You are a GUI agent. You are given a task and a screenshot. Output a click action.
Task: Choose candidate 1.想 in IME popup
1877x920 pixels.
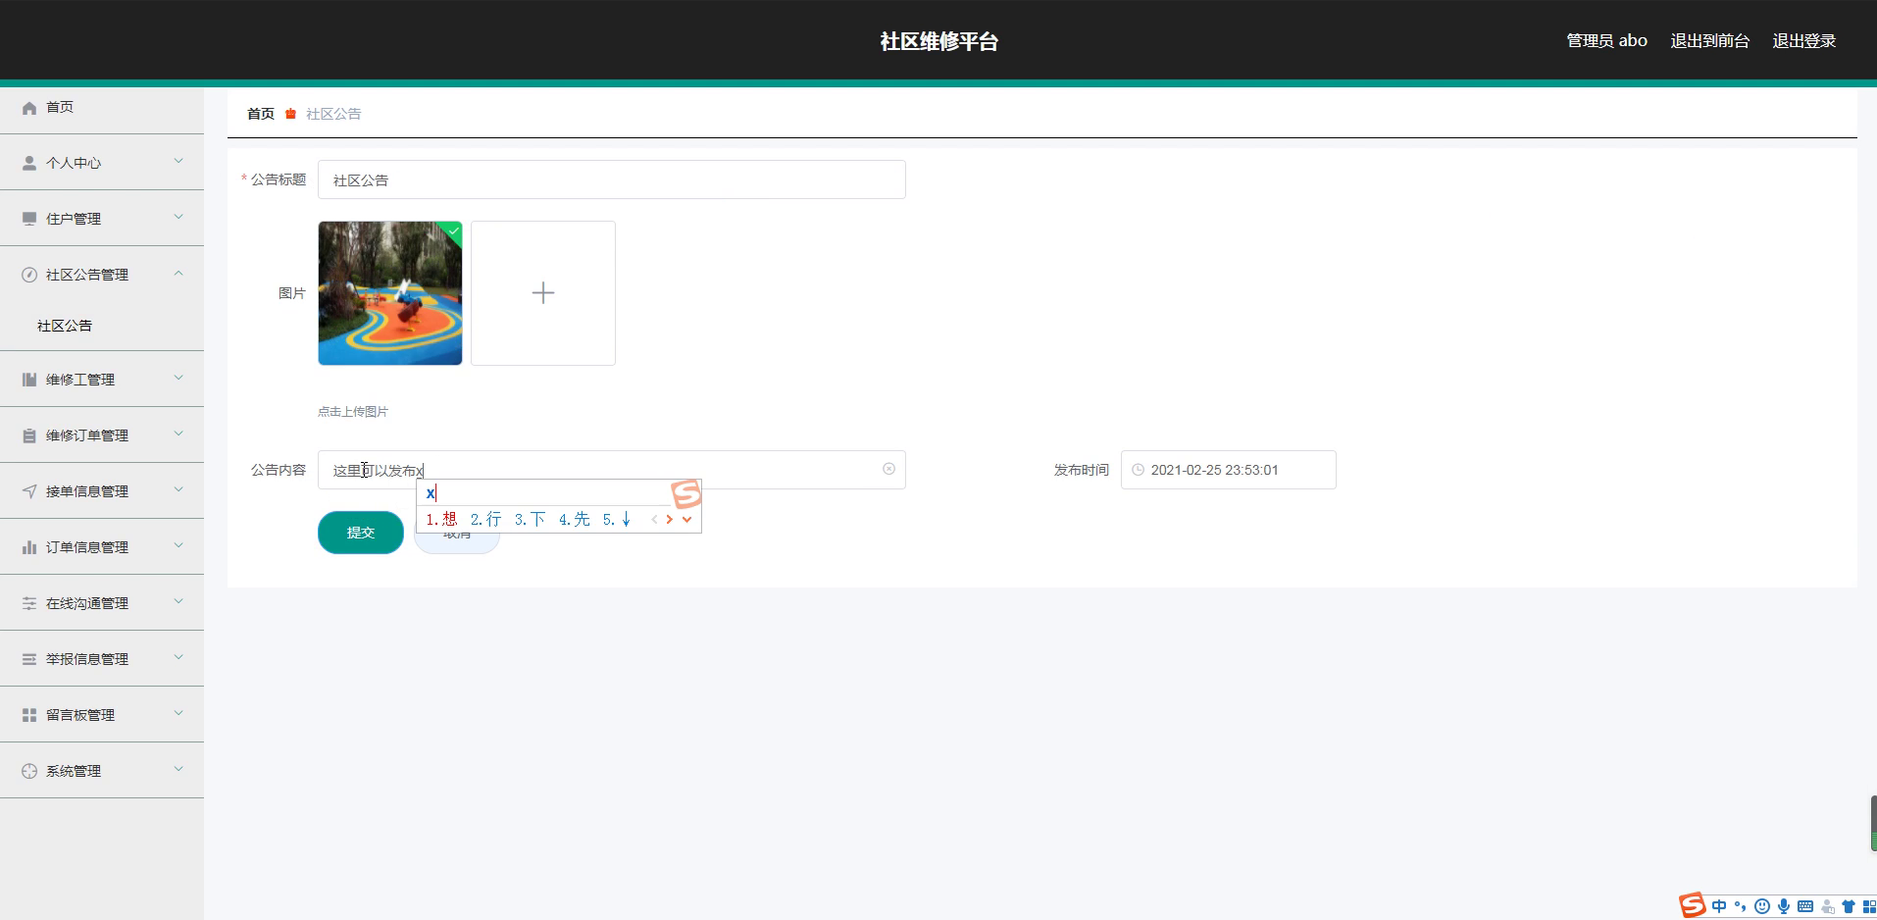441,520
